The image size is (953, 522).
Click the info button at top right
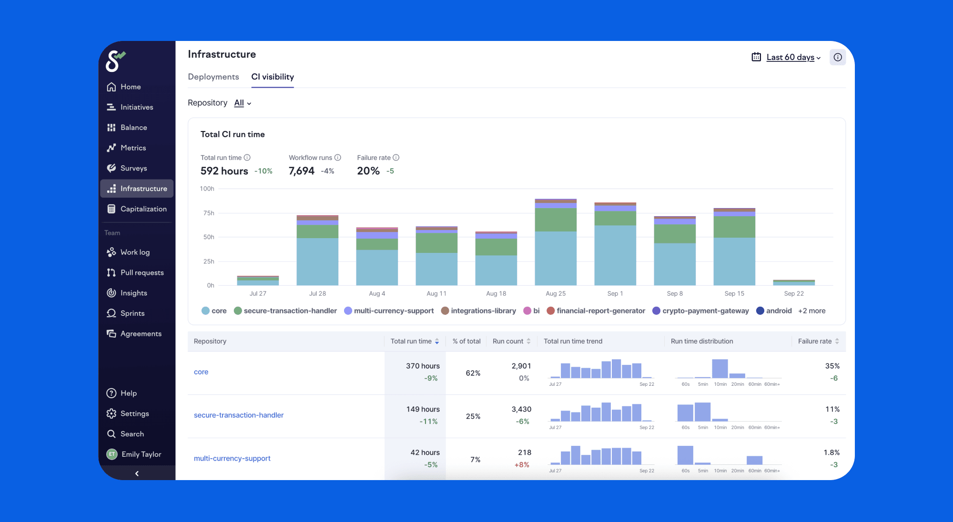point(838,57)
